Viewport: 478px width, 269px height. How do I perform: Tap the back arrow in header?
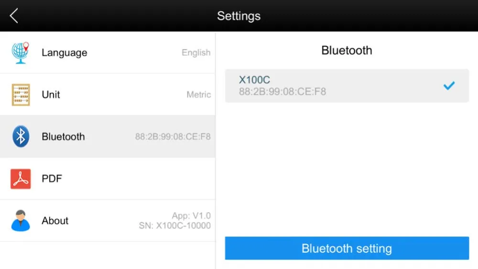click(14, 16)
